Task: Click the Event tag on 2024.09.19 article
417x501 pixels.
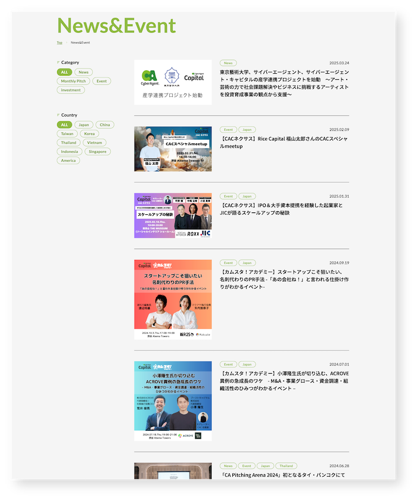Action: pos(228,263)
